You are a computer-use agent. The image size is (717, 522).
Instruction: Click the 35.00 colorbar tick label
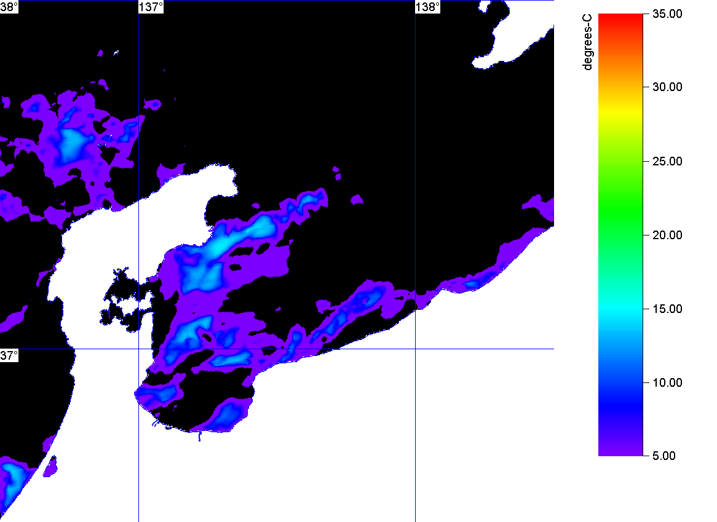(x=667, y=14)
